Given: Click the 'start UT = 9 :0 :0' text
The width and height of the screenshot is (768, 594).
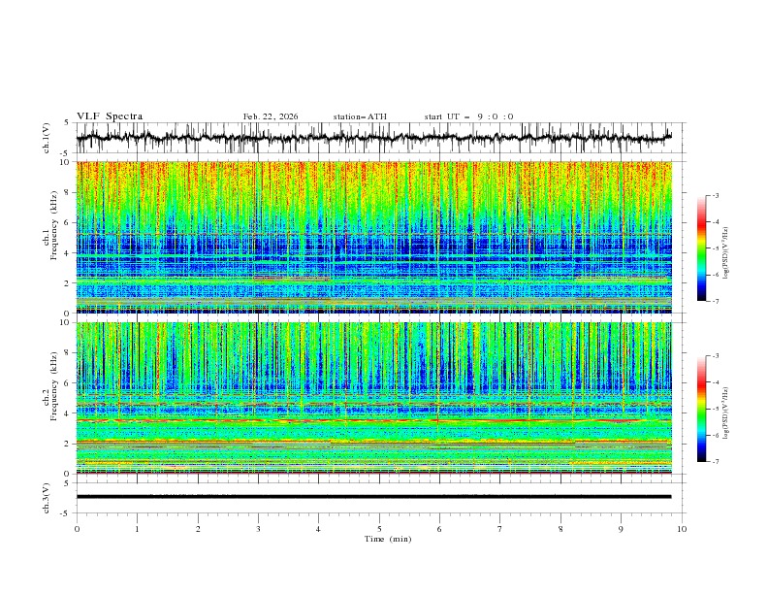Looking at the screenshot, I should (468, 116).
